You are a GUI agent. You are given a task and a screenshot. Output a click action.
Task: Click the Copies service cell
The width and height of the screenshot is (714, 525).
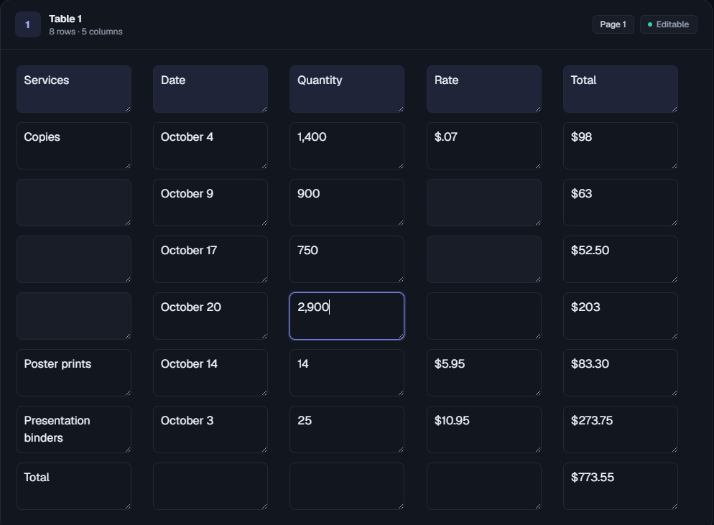point(74,146)
